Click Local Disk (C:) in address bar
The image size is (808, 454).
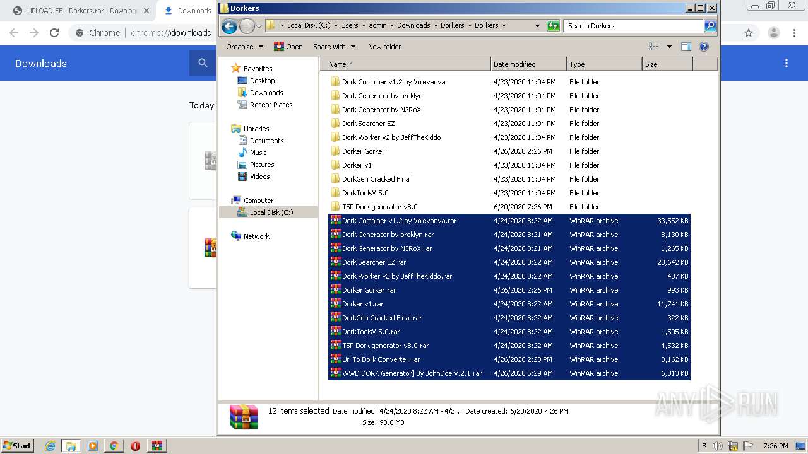point(308,26)
